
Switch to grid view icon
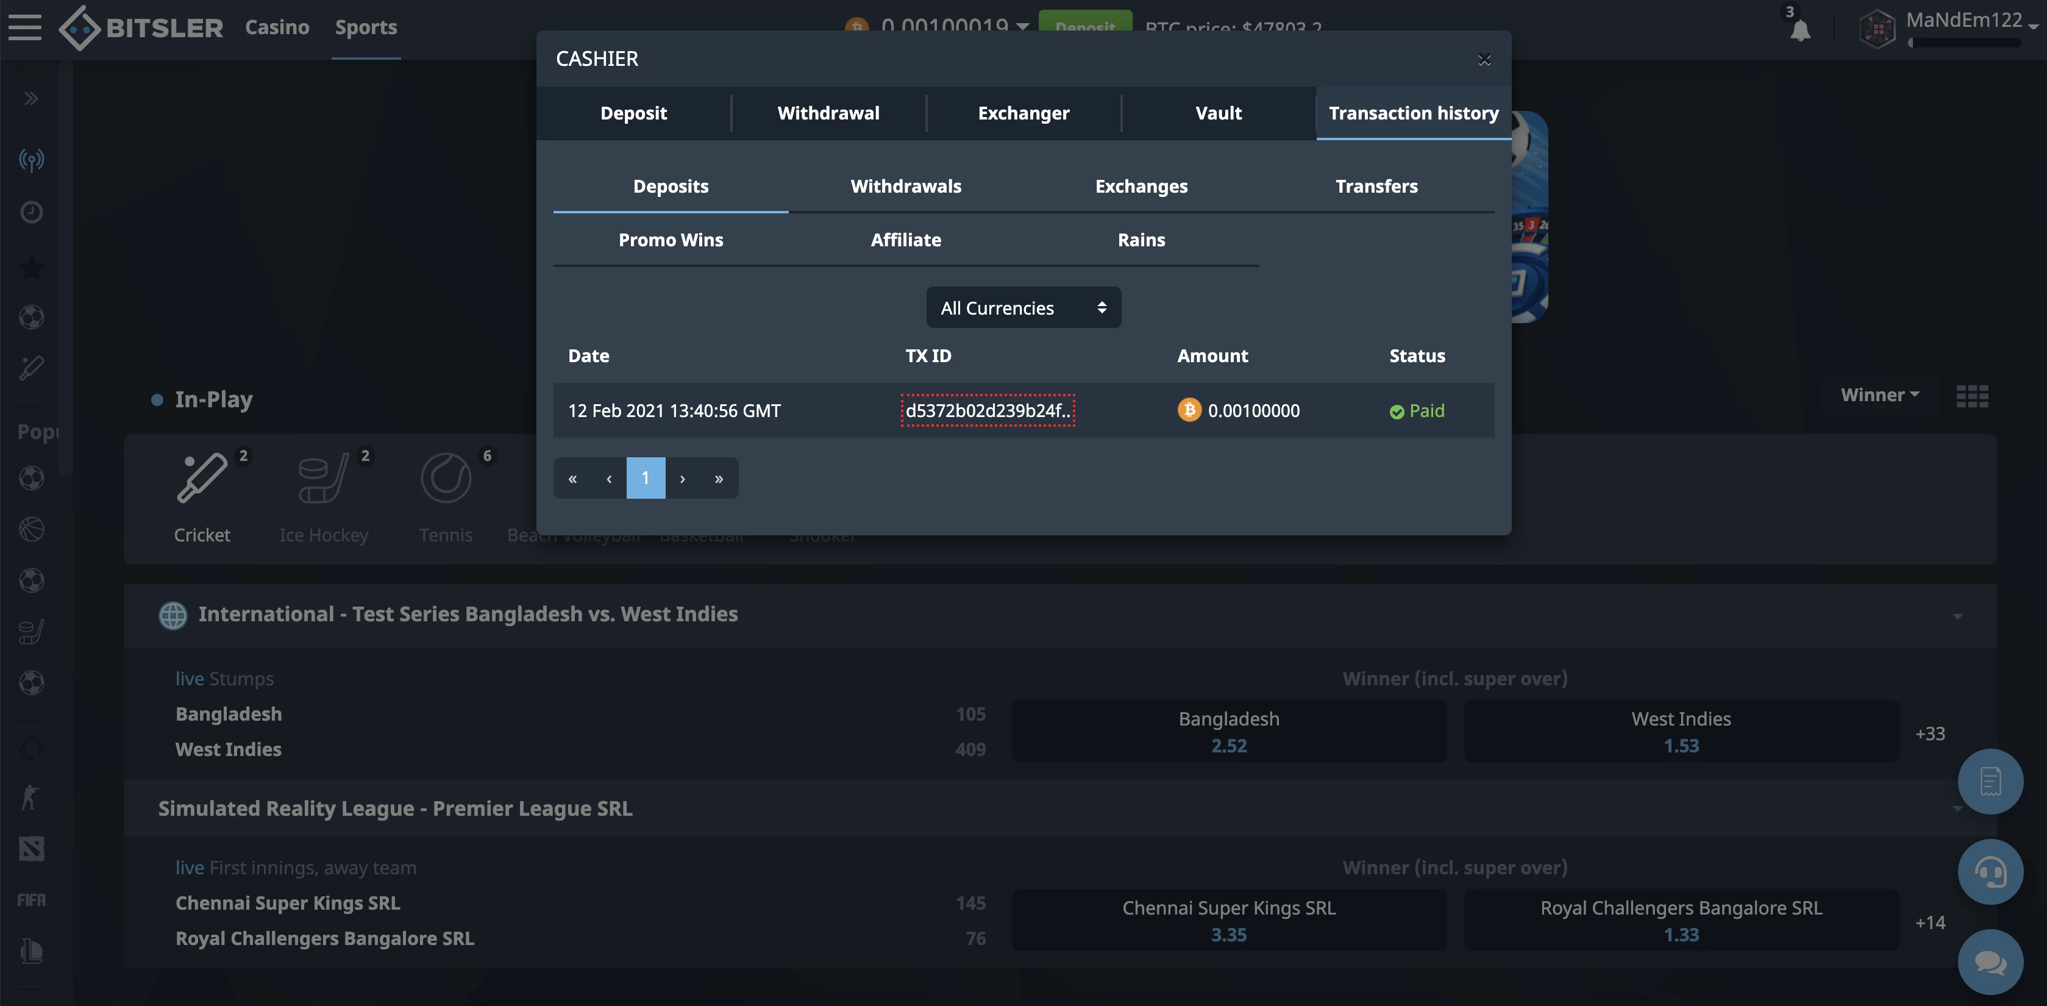[1972, 396]
